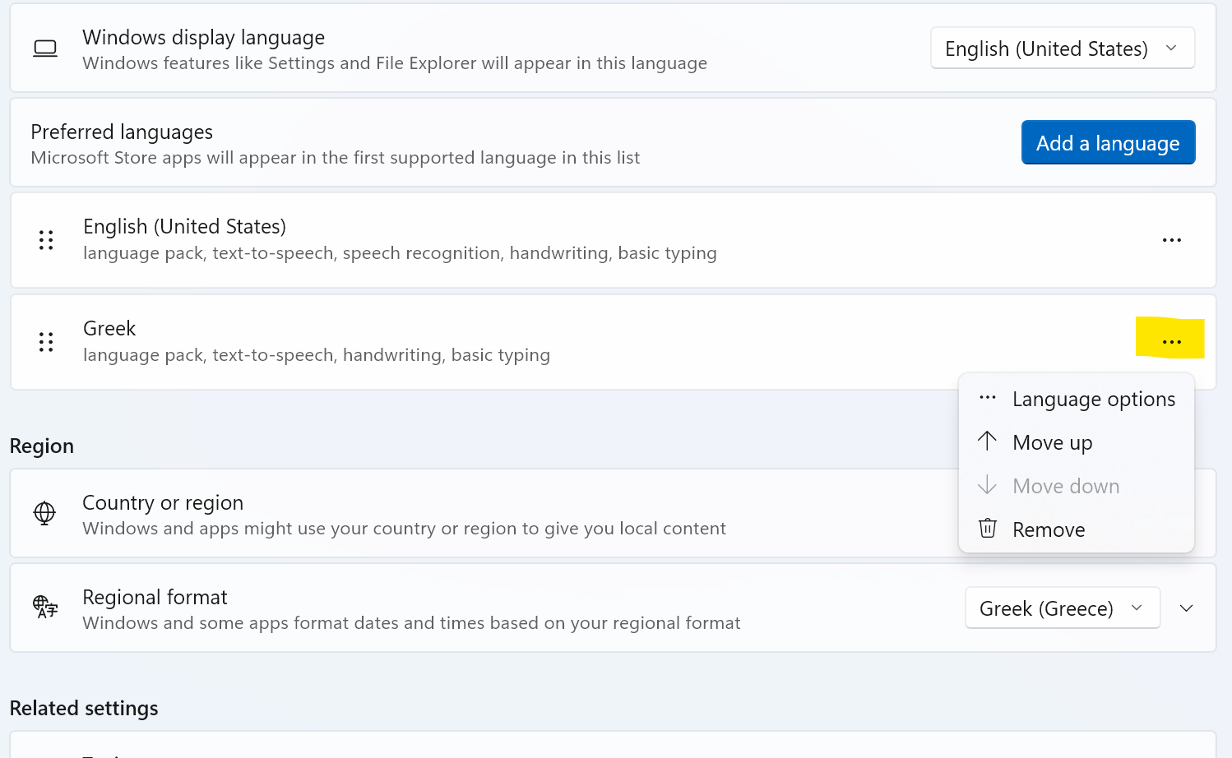The image size is (1232, 758).
Task: Click the Country or region setting title
Action: pyautogui.click(x=163, y=503)
